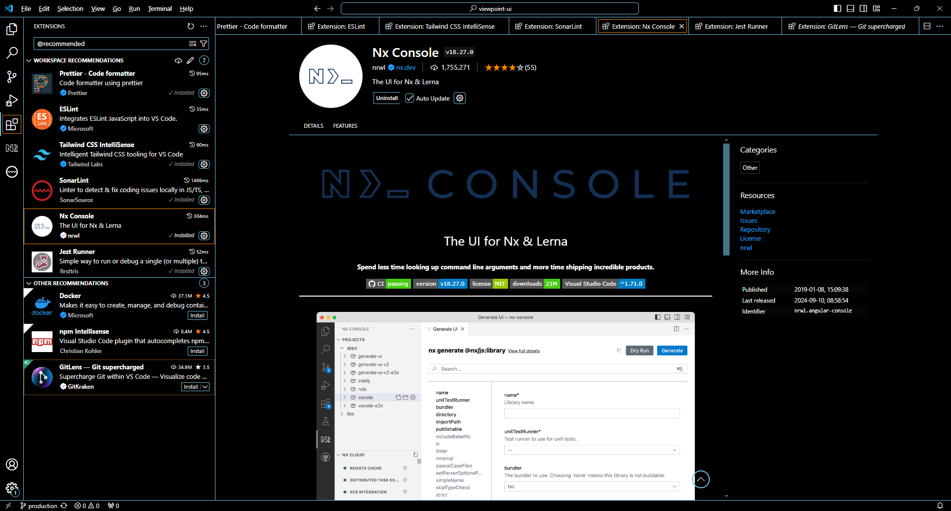Select GitLens in other recommendations list
The width and height of the screenshot is (951, 511).
119,377
